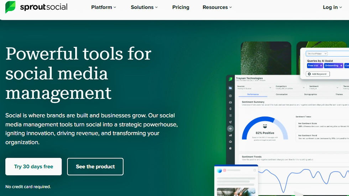Click the sidebar icon below the bar chart
This screenshot has height=196, width=349.
(x=230, y=142)
